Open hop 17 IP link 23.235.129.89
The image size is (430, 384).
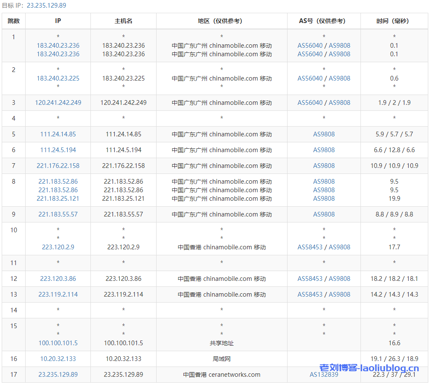click(58, 375)
